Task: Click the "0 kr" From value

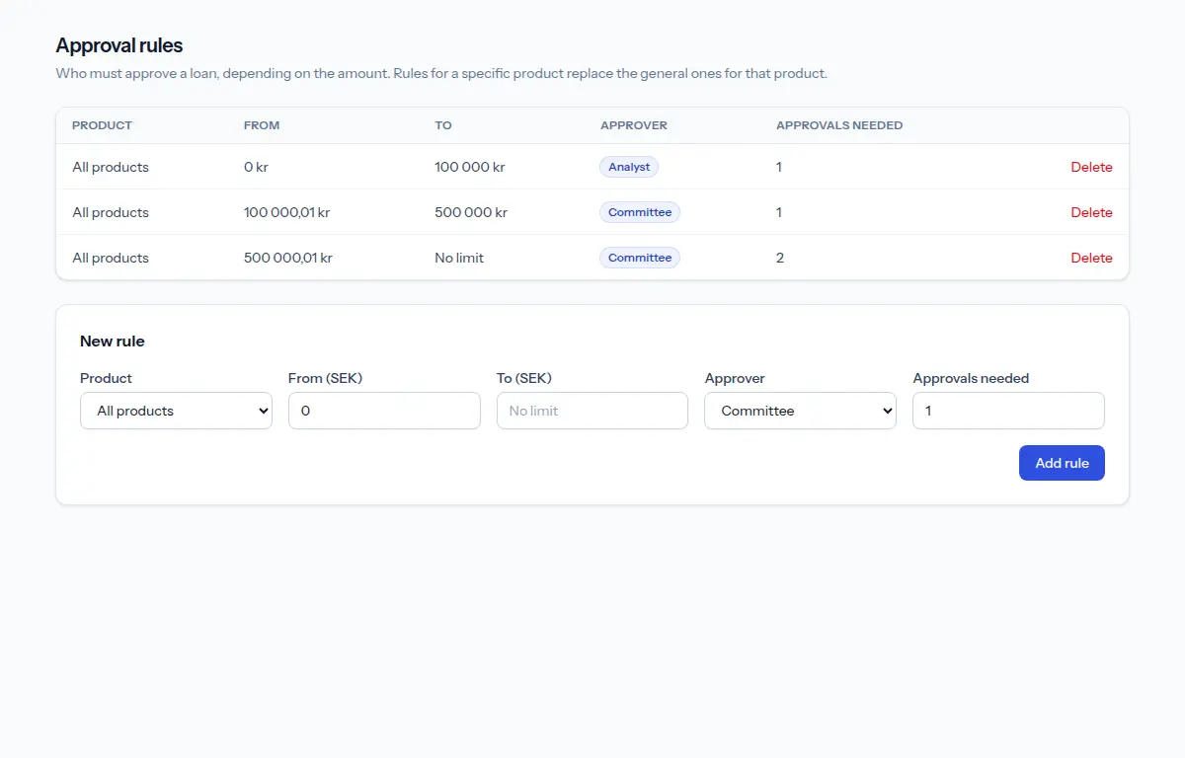Action: 256,167
